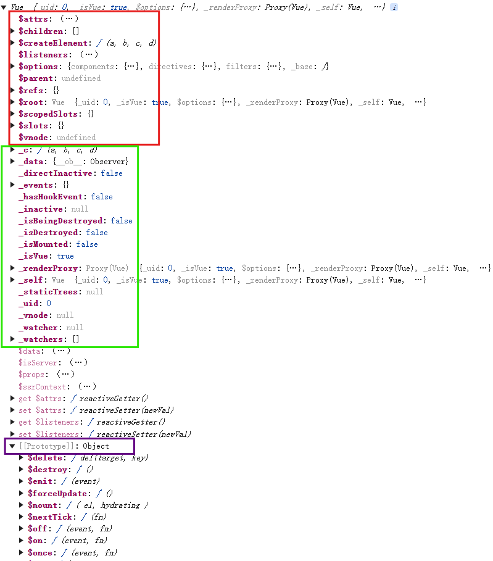Click the $delete function link icon
493x561 pixels.
74,457
